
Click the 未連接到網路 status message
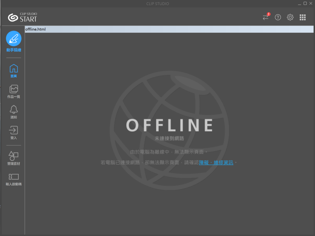[169, 139]
